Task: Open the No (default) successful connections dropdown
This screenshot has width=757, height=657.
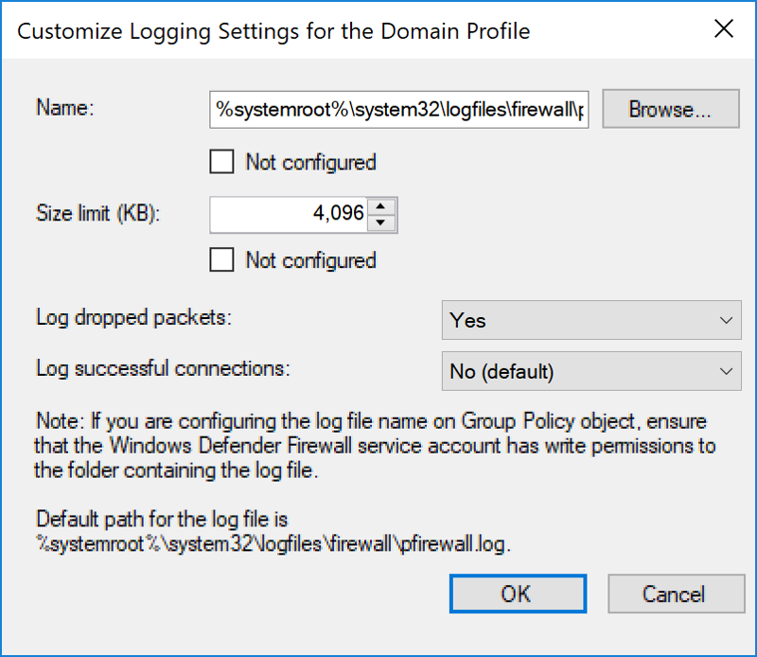Action: 591,371
